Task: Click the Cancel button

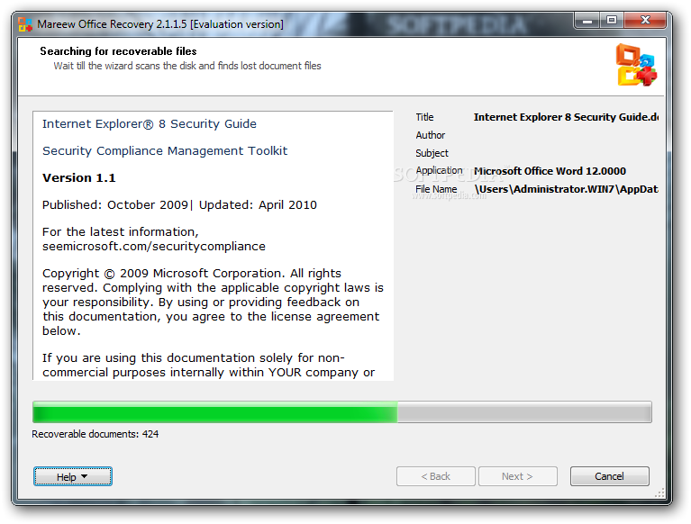Action: (x=610, y=476)
